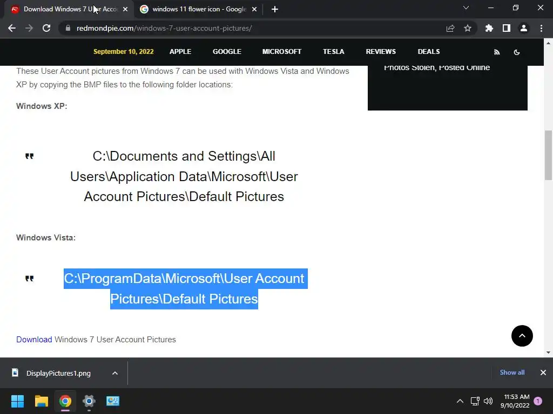The image size is (553, 414).
Task: Show all downloads
Action: pyautogui.click(x=512, y=372)
